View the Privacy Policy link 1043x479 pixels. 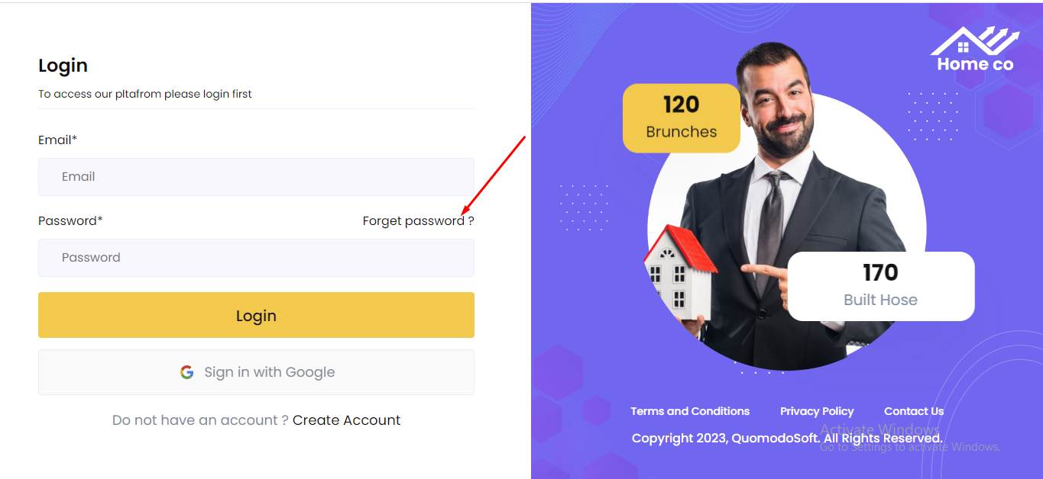[x=817, y=411]
